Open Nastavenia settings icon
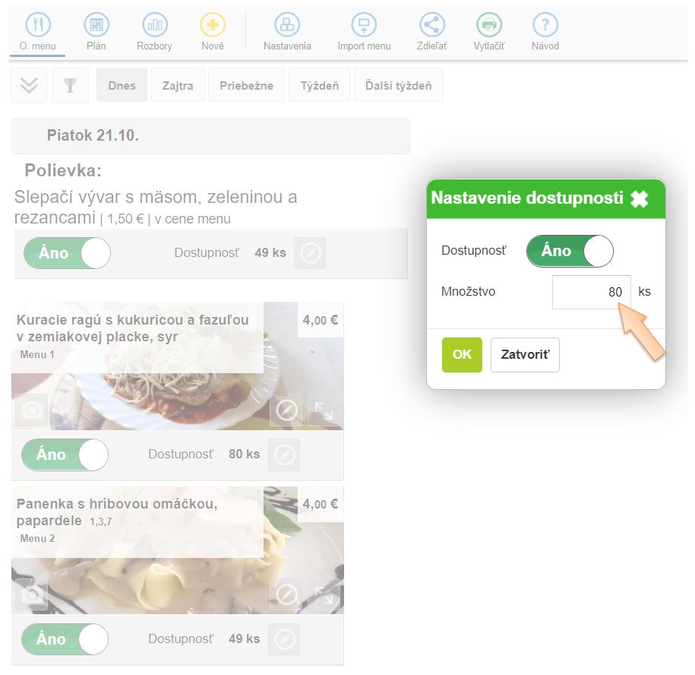This screenshot has height=675, width=695. (x=287, y=24)
